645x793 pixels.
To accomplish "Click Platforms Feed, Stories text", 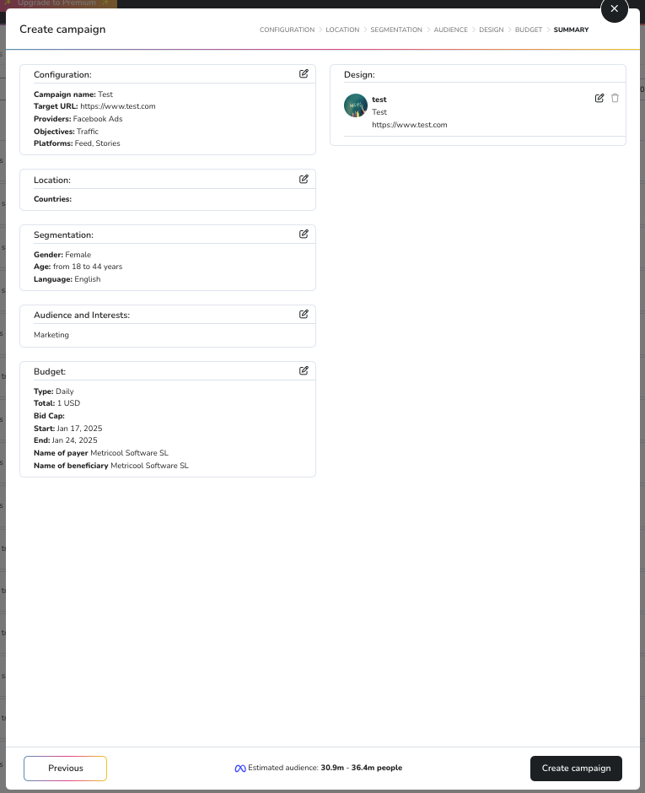I will coord(77,143).
